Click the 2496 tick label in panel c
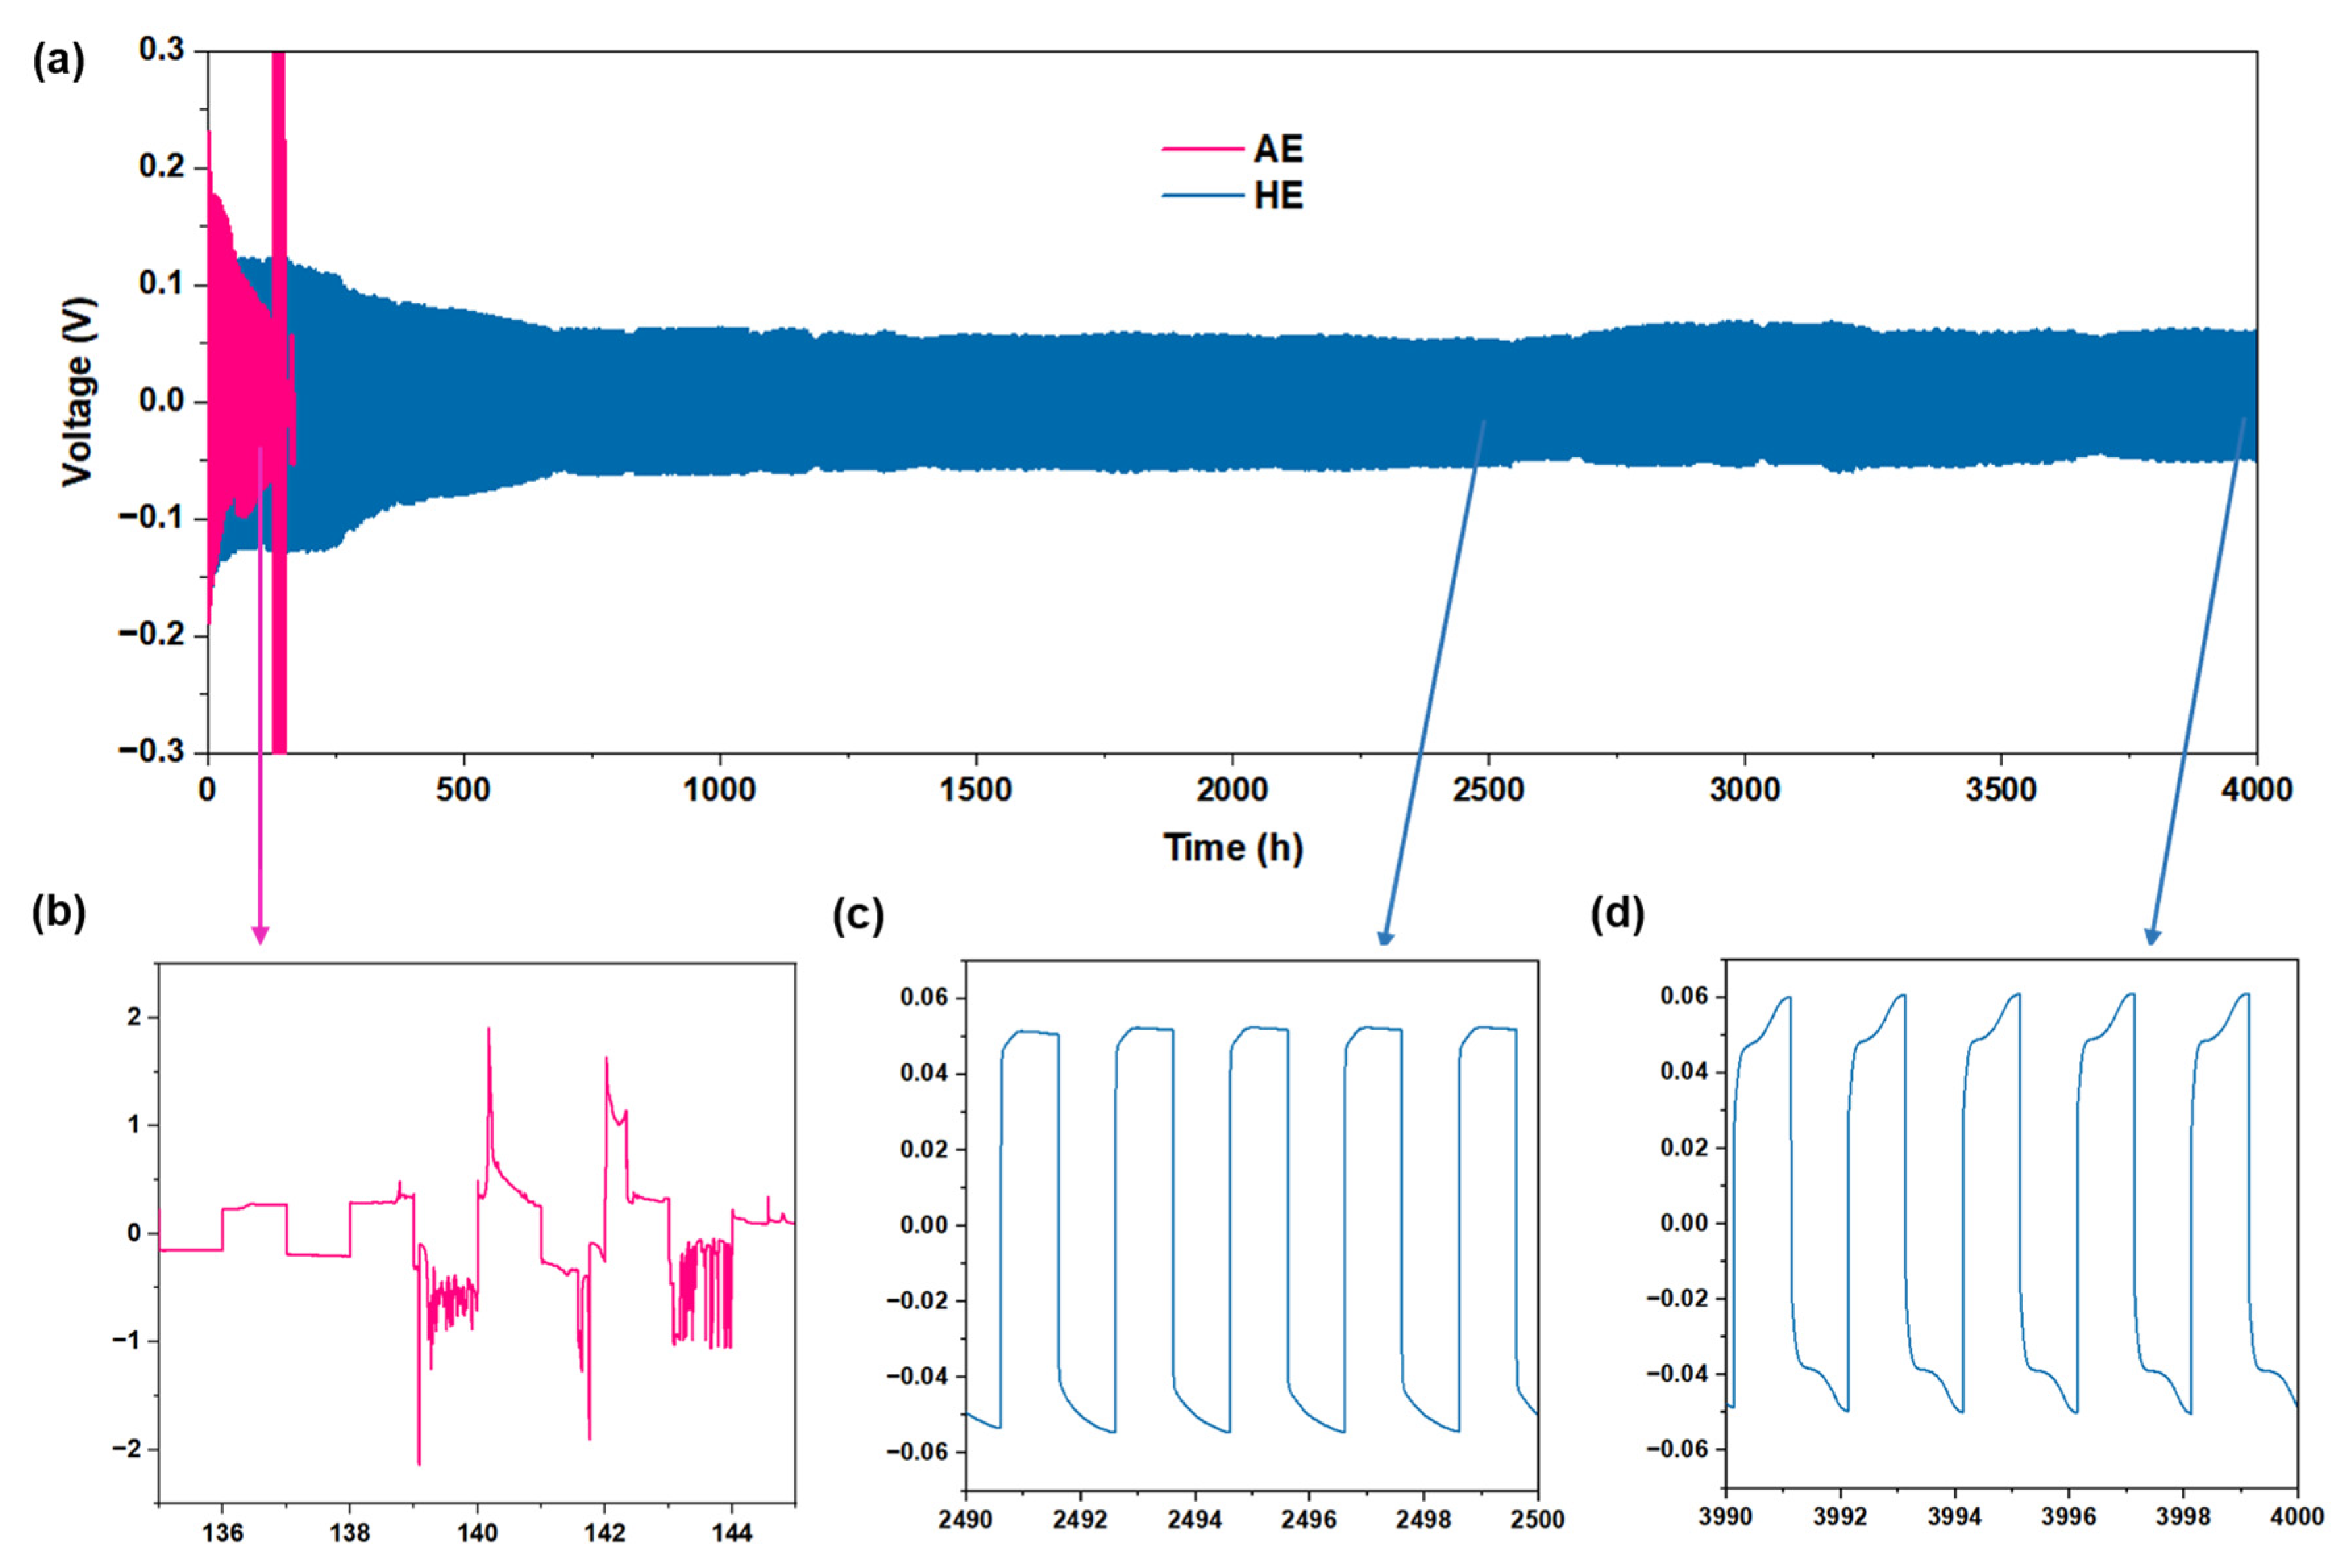Image resolution: width=2345 pixels, height=1568 pixels. 1308,1520
